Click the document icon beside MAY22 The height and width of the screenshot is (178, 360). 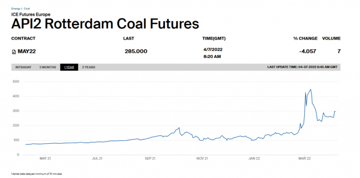[14, 51]
